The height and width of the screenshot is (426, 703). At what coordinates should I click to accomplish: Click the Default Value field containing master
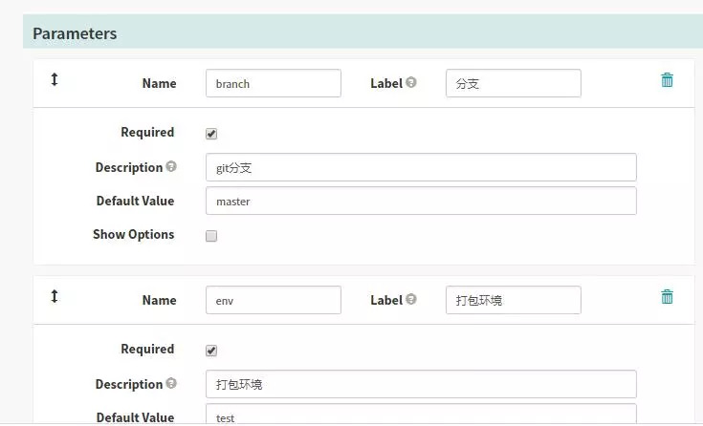pos(421,201)
